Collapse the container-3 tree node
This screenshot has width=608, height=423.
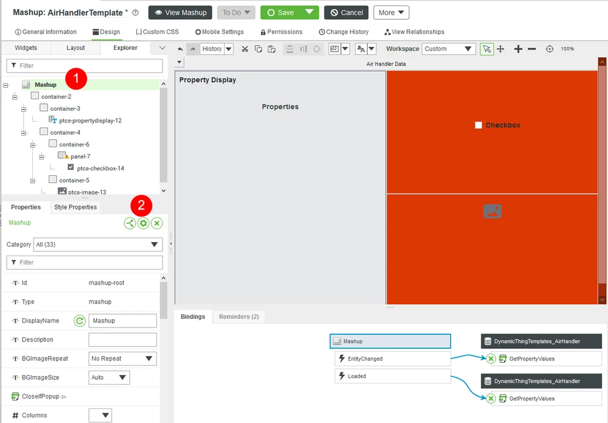click(24, 109)
